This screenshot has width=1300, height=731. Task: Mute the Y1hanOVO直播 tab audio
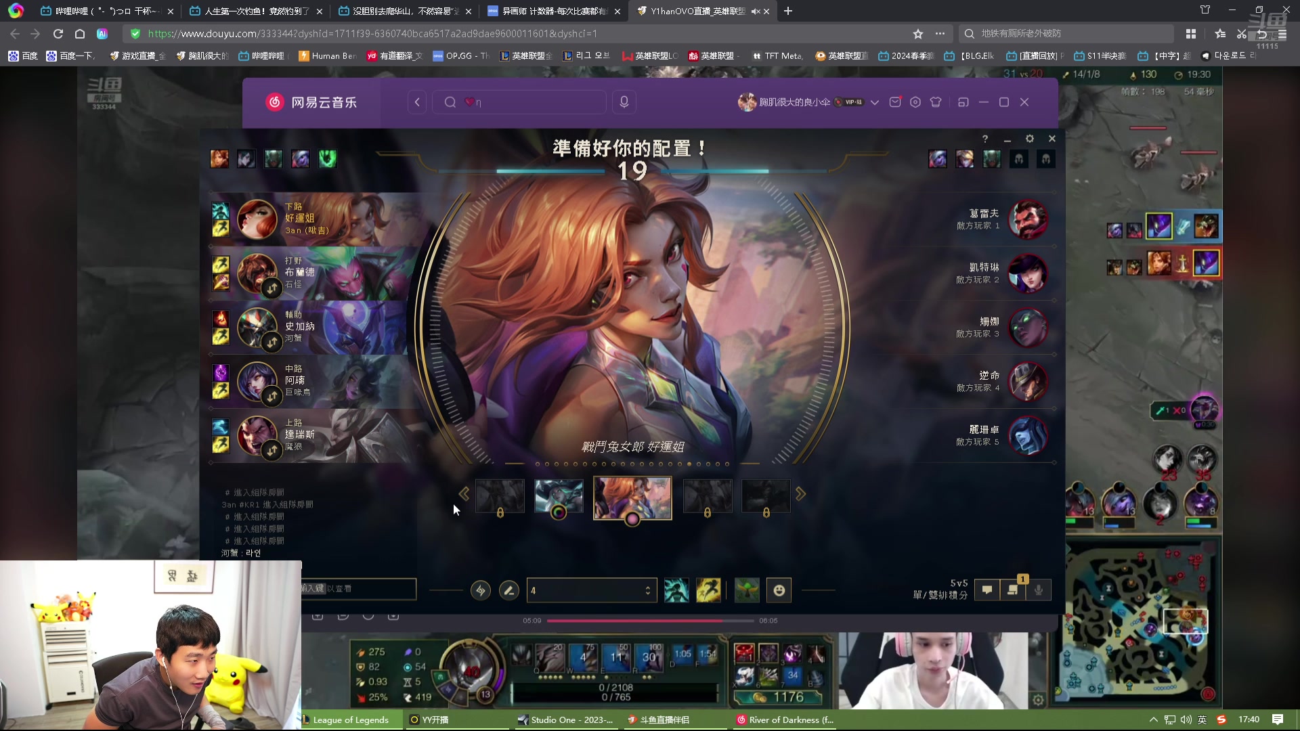[x=755, y=12]
